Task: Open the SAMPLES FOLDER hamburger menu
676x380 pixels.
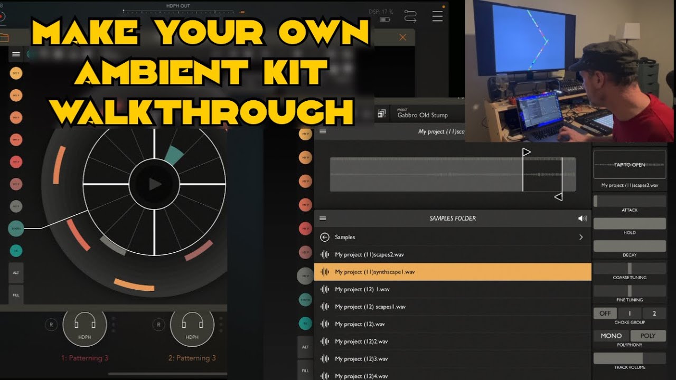Action: pos(323,218)
